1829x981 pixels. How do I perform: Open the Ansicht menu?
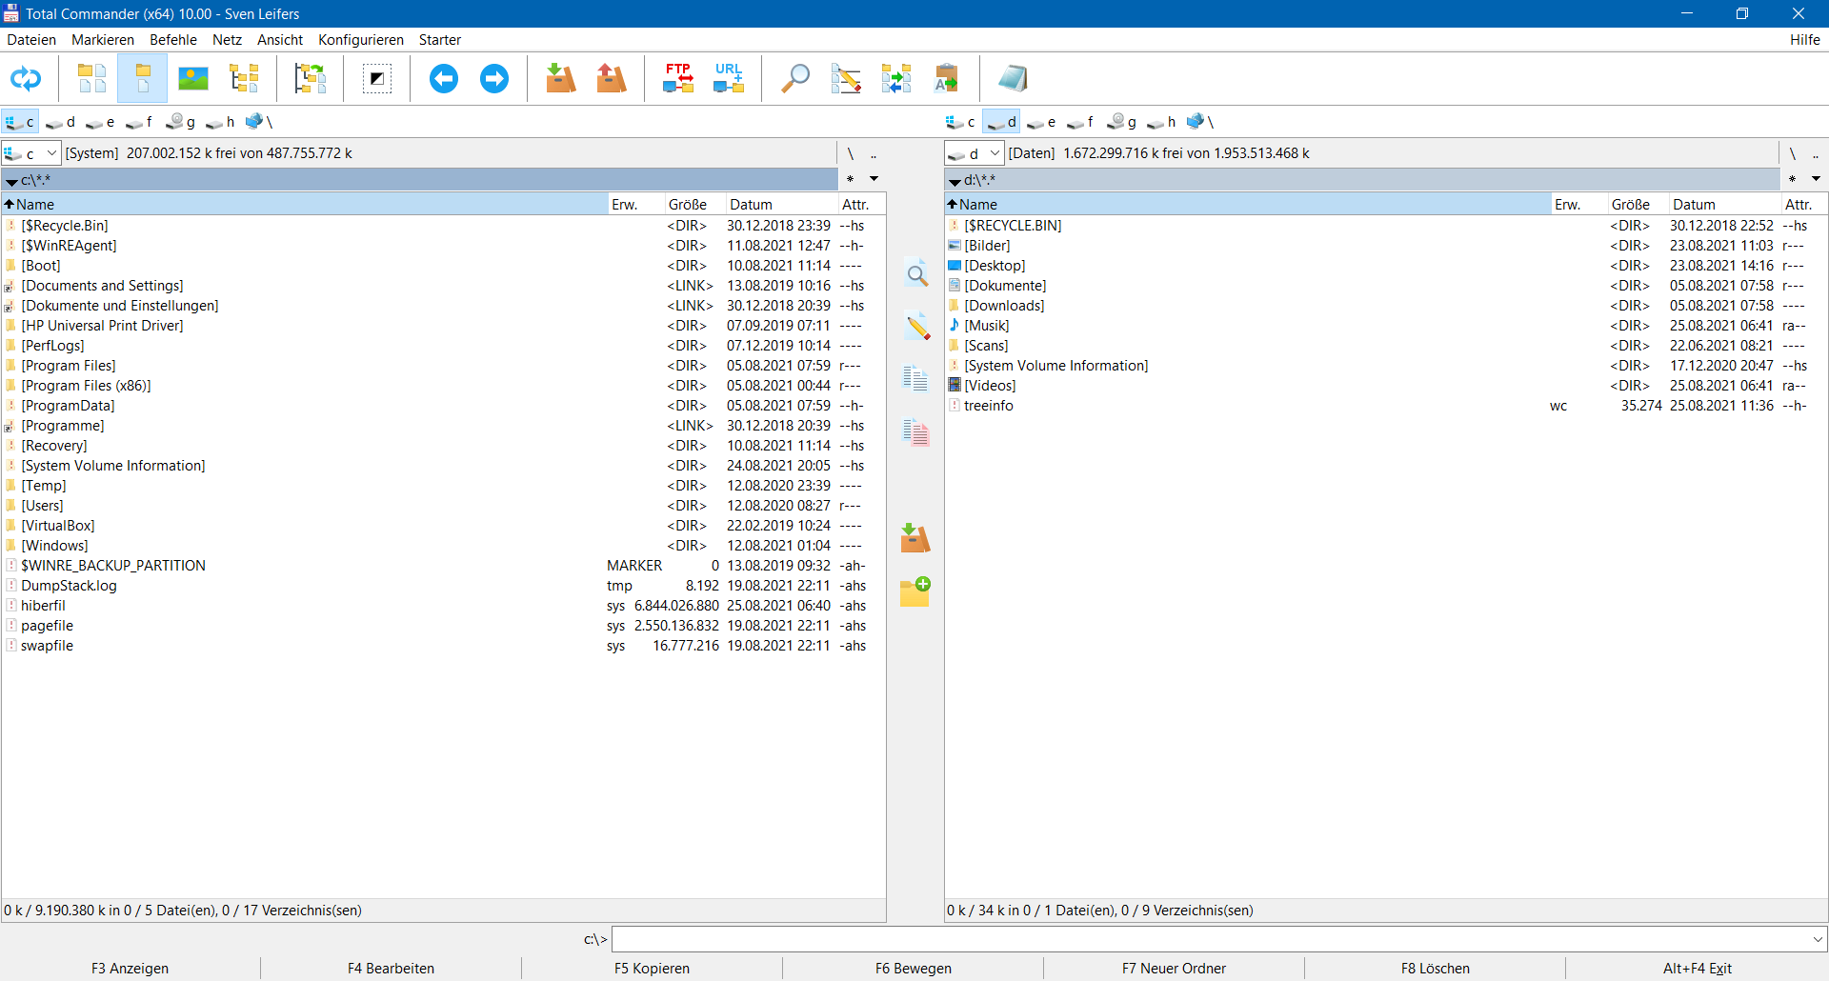280,40
